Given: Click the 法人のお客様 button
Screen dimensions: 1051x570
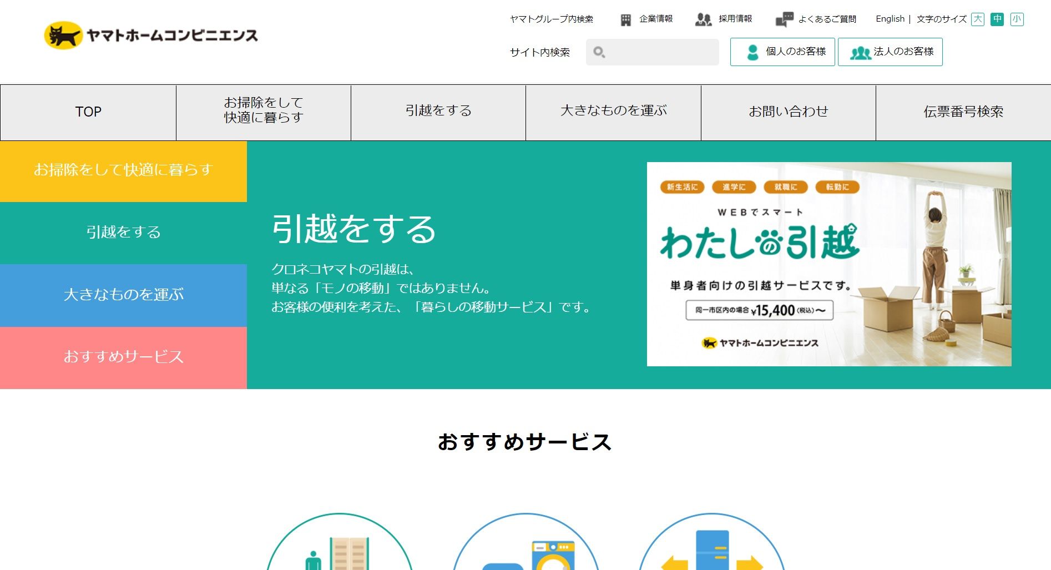Looking at the screenshot, I should 890,52.
